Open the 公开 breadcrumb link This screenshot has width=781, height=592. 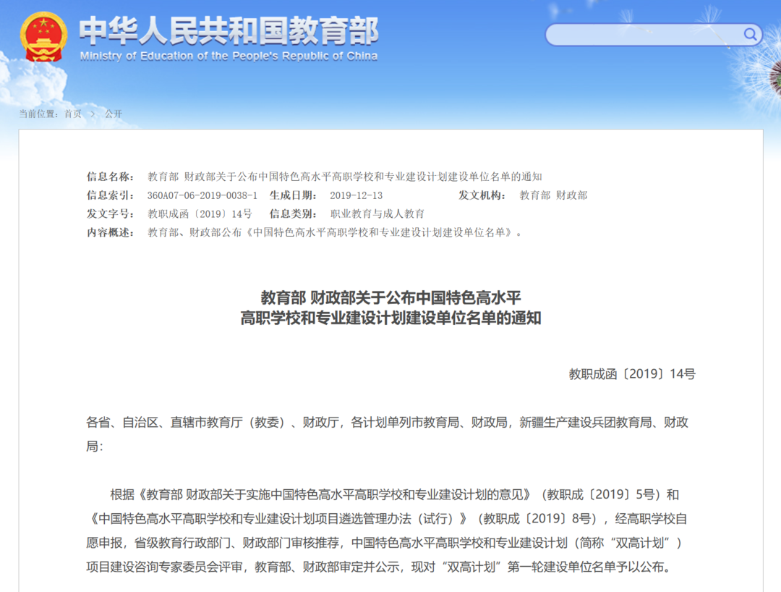[x=113, y=114]
